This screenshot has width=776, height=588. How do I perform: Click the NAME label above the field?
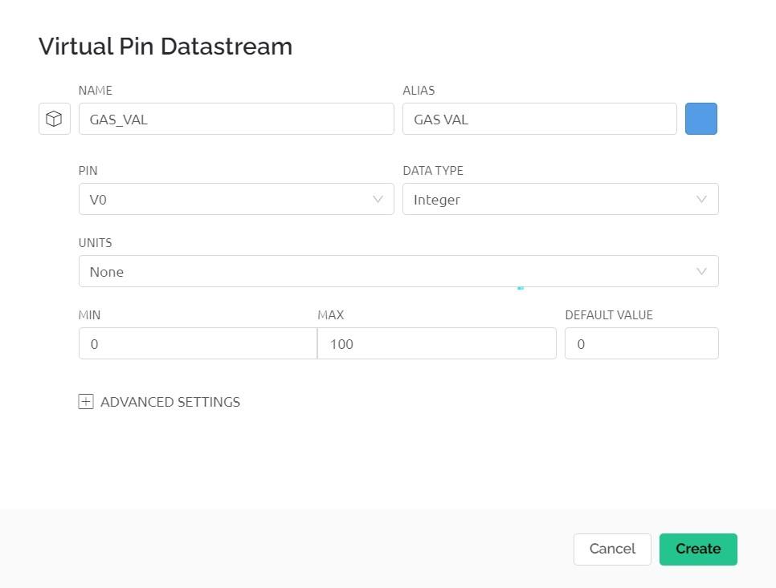click(95, 91)
